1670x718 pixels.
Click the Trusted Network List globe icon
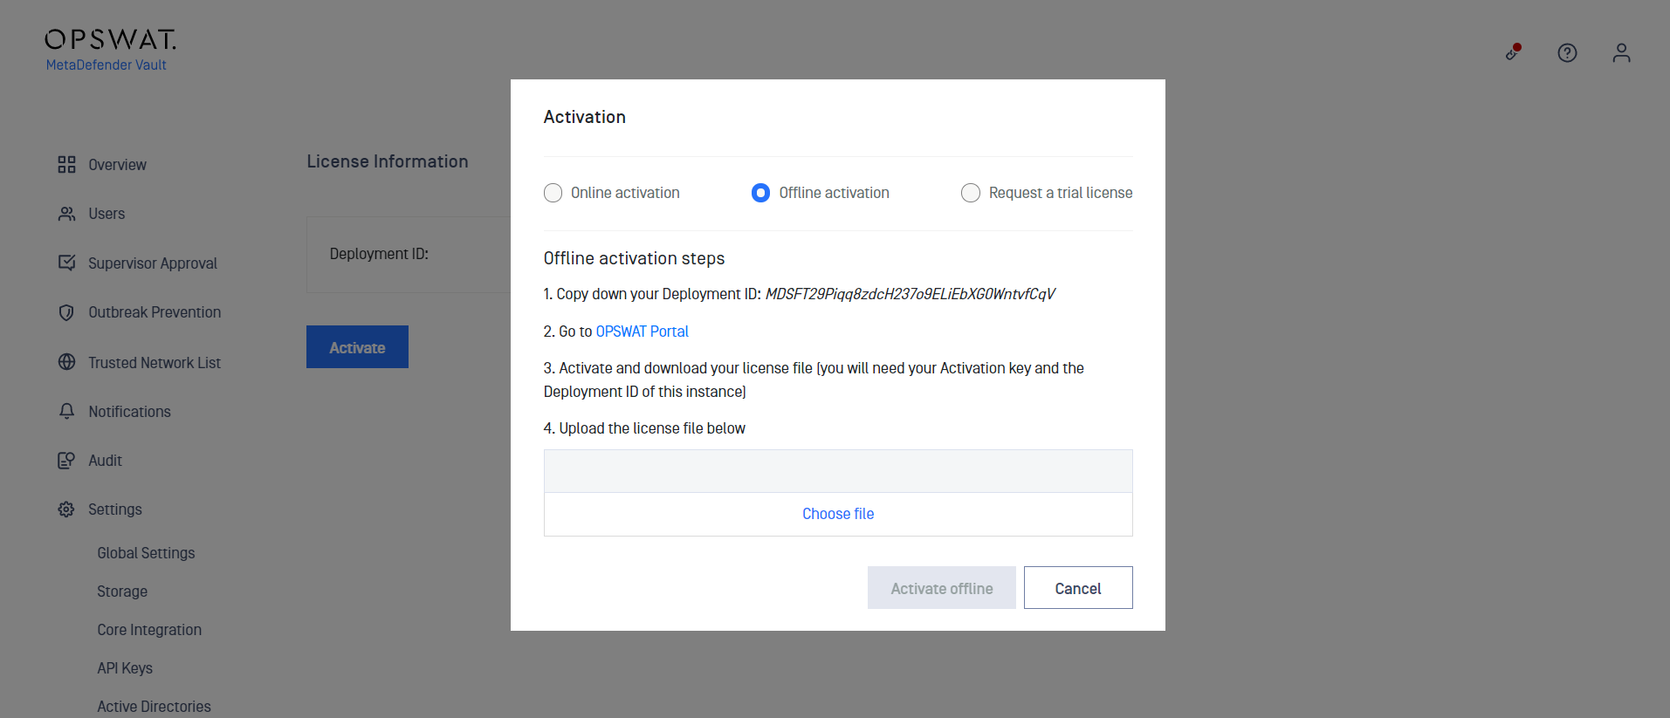click(x=66, y=362)
